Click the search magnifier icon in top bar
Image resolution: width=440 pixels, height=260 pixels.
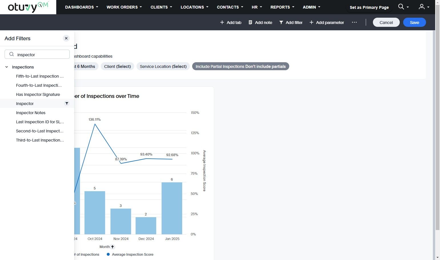(x=401, y=7)
